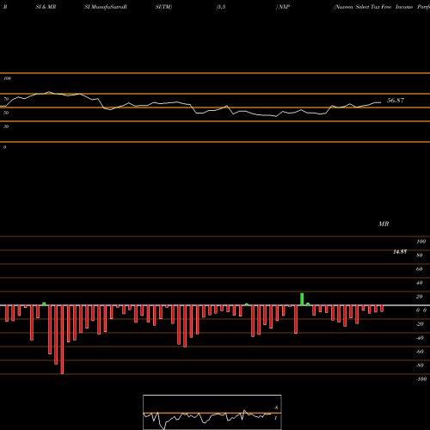Select the tallest green bar in MR histogram

click(302, 299)
